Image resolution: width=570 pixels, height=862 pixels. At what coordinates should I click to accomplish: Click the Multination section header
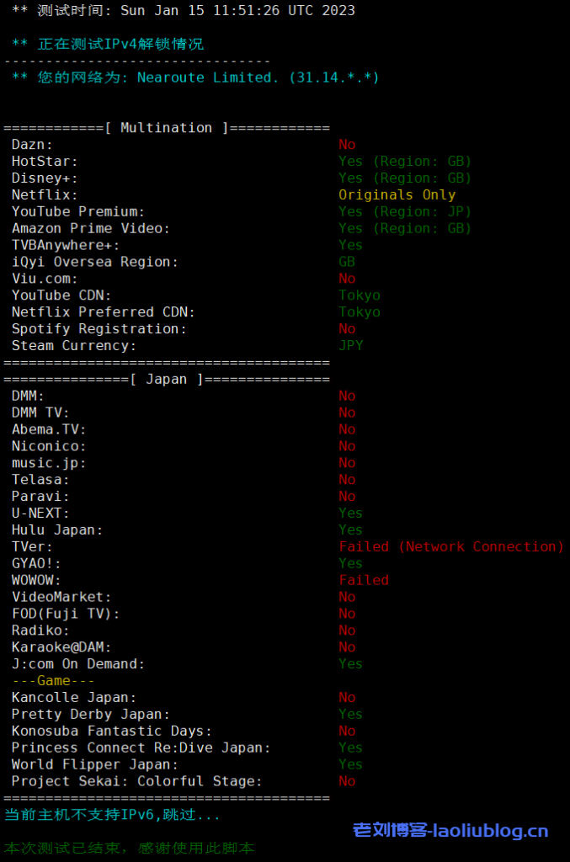[167, 128]
